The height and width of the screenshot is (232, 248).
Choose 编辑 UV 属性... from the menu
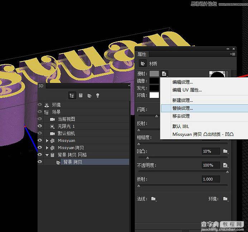click(187, 90)
